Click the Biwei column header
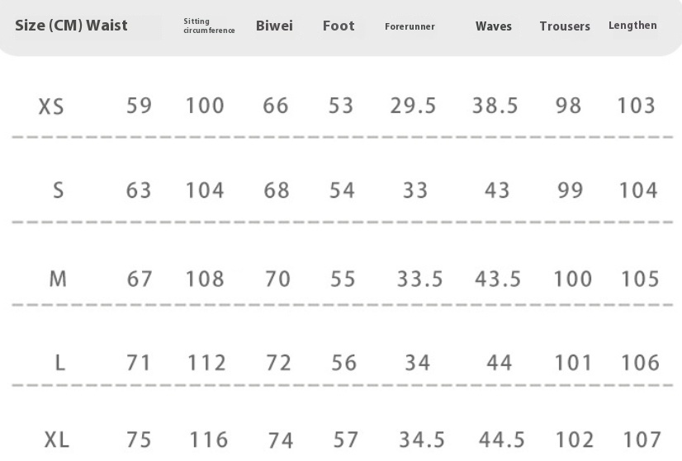The height and width of the screenshot is (461, 682). point(274,26)
